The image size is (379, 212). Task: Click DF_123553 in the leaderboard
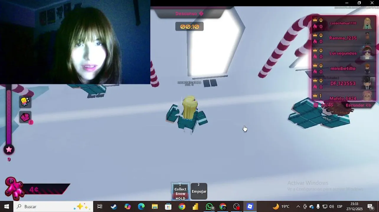[x=343, y=83]
